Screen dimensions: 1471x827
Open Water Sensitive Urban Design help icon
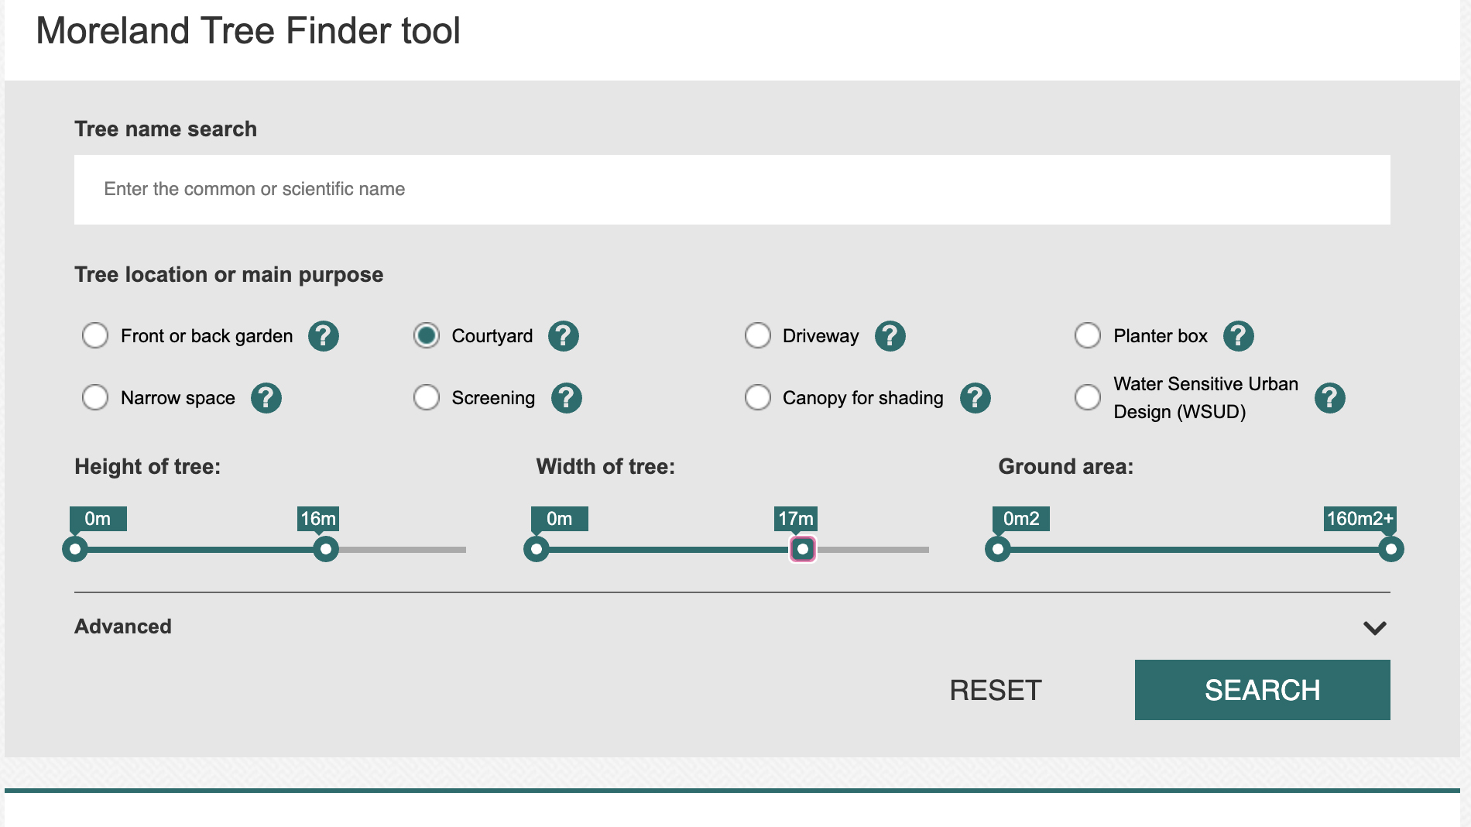click(1330, 398)
